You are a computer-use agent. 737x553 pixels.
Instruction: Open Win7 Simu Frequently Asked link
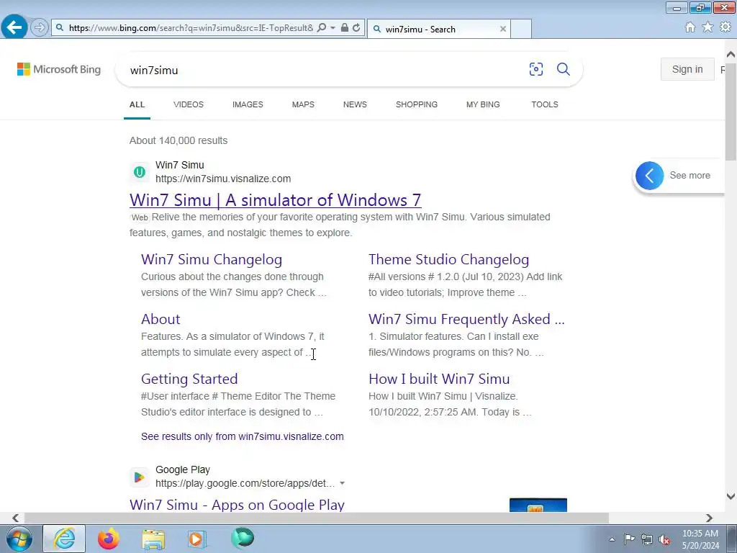pyautogui.click(x=466, y=319)
